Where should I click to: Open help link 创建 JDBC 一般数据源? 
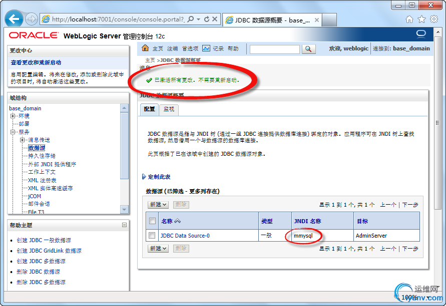[44, 240]
